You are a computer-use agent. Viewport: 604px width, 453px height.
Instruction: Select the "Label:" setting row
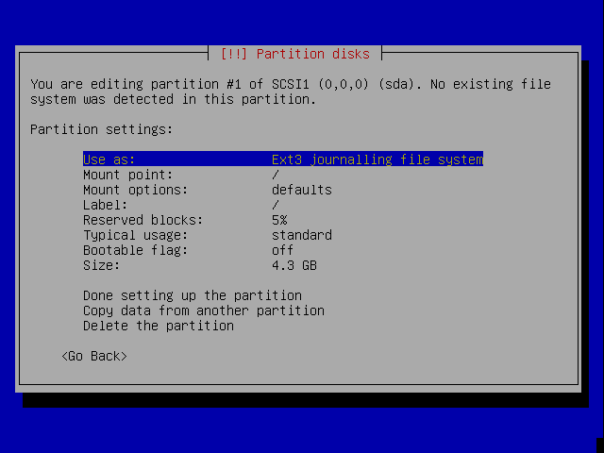coord(105,205)
